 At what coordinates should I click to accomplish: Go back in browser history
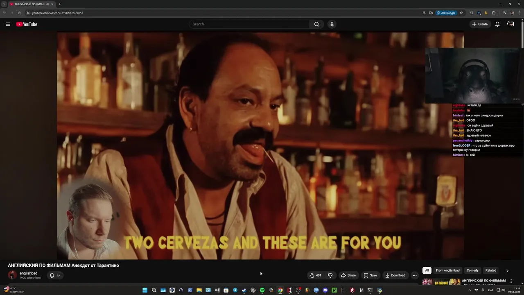tap(5, 13)
